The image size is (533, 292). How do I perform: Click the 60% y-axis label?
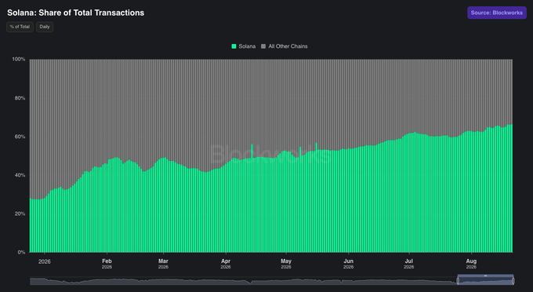(x=20, y=137)
